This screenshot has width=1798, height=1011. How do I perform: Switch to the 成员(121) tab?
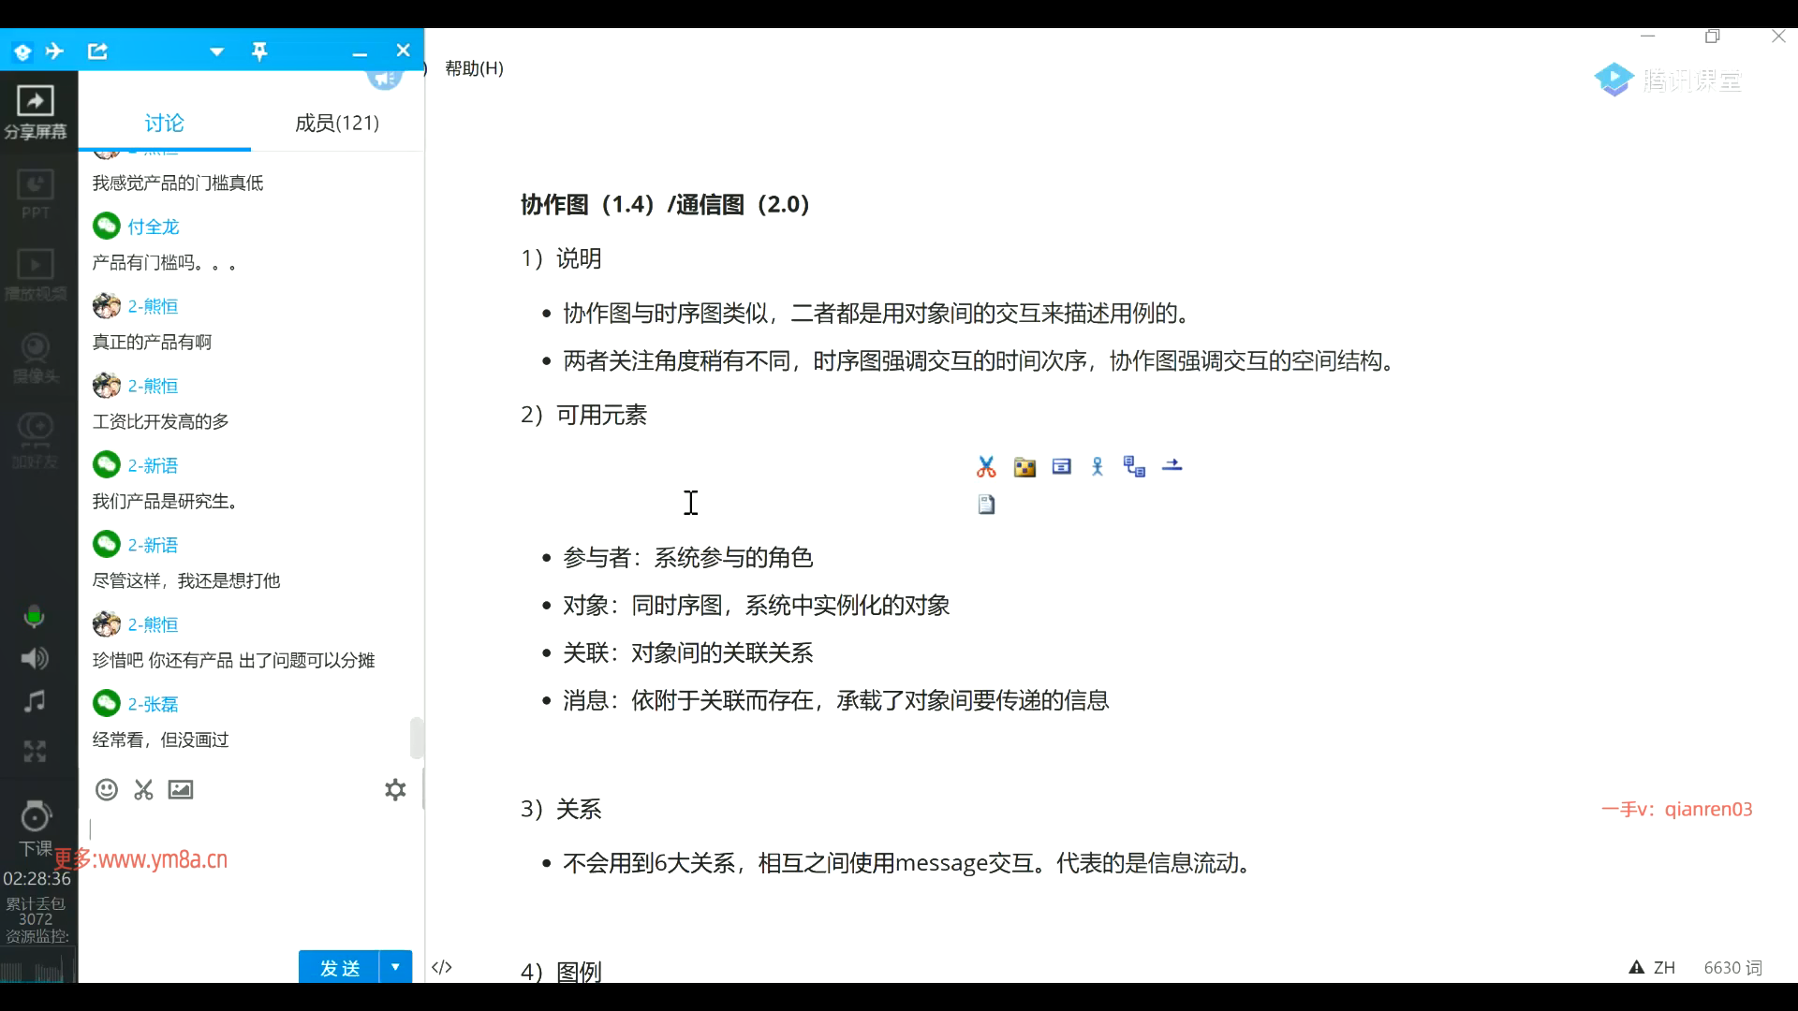[337, 123]
